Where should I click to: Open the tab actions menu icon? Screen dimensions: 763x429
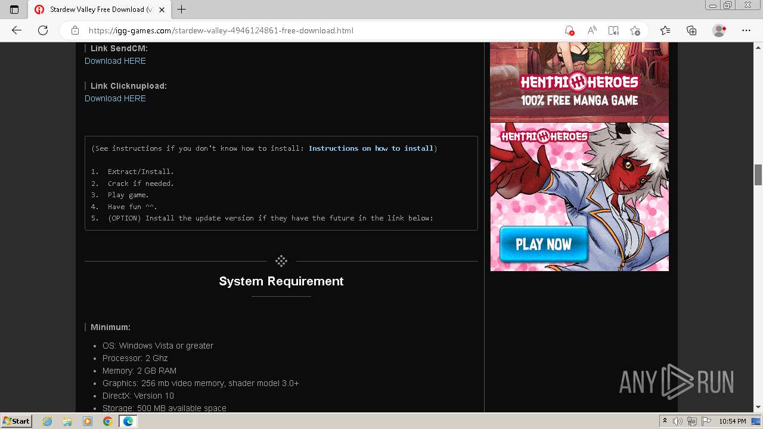14,10
